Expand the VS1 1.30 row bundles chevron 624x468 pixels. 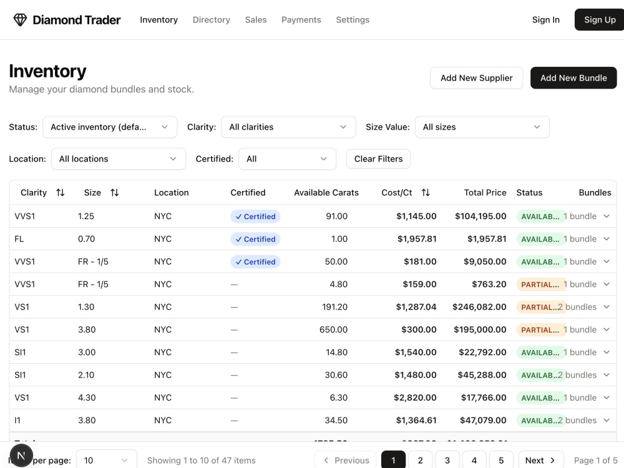coord(607,307)
